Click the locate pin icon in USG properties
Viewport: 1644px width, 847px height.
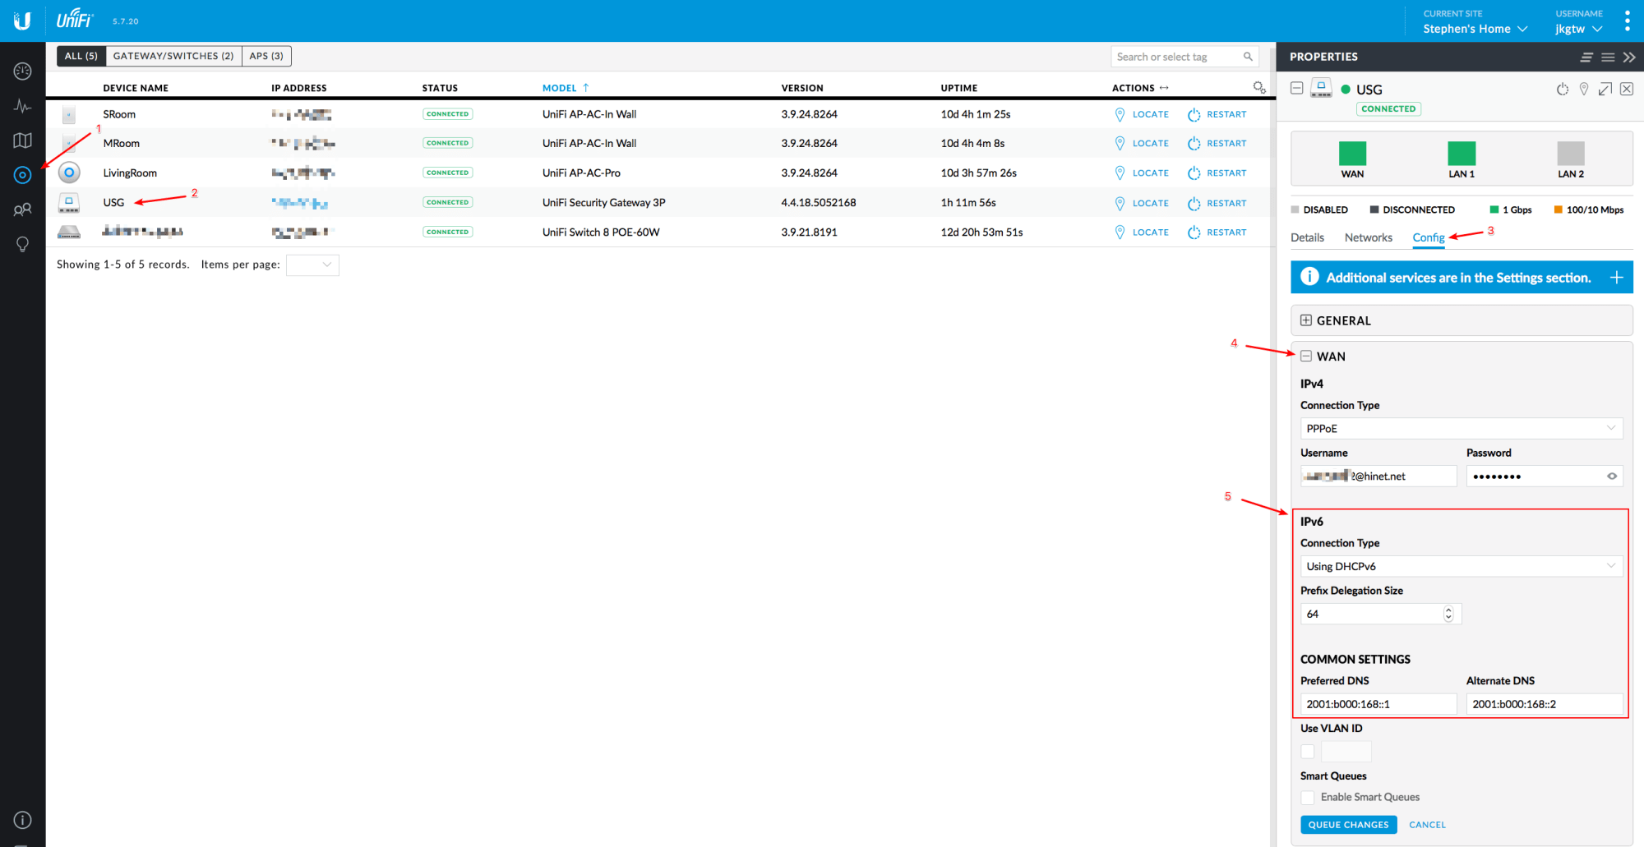point(1584,89)
